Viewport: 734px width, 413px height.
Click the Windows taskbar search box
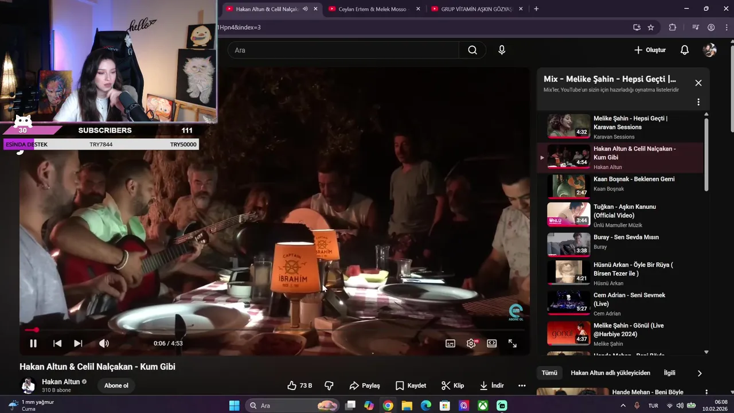(292, 406)
